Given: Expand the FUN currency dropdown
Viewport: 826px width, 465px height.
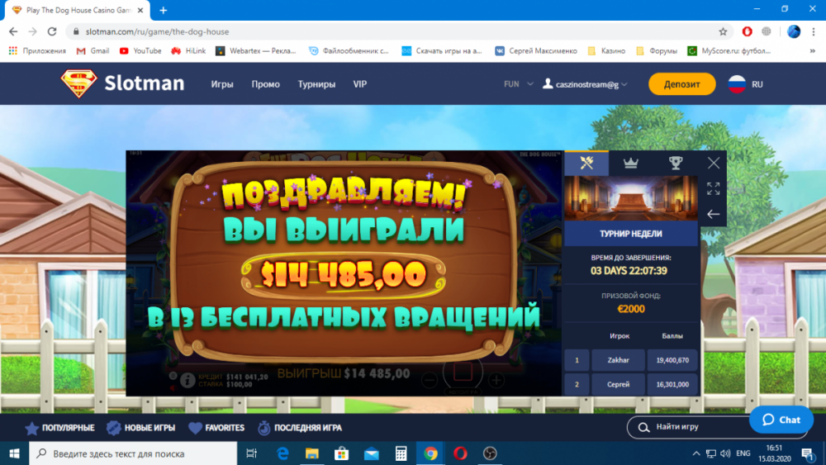Looking at the screenshot, I should pyautogui.click(x=519, y=84).
